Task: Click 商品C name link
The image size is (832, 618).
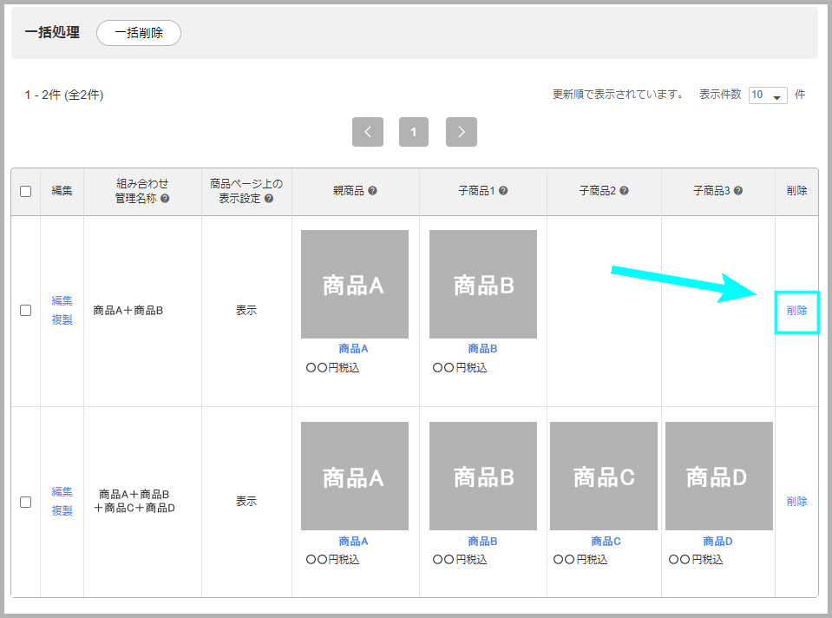Action: pos(606,542)
